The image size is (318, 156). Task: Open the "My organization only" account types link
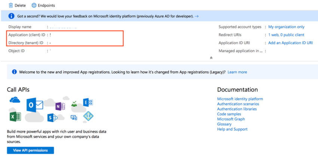tap(286, 27)
